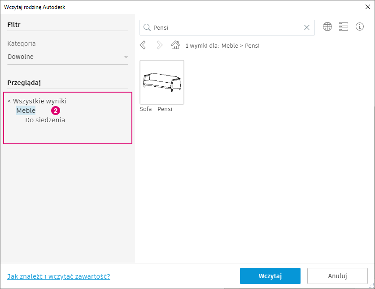Select the Sofa - Pensi thumbnail
This screenshot has width=375, height=289.
click(162, 82)
